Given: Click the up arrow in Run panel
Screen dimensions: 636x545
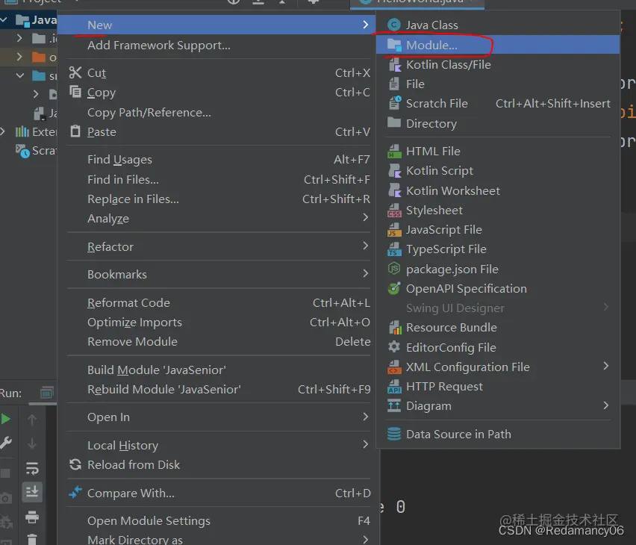Looking at the screenshot, I should coord(32,420).
